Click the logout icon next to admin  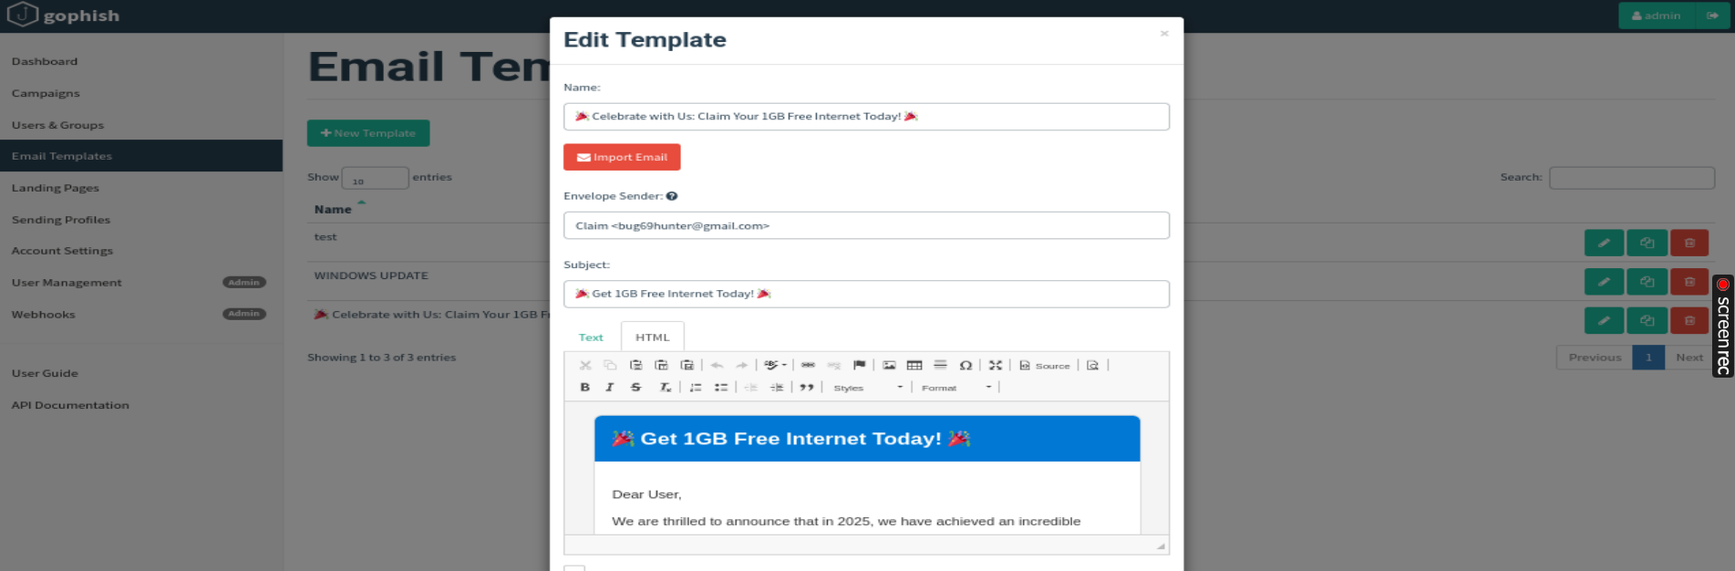[x=1712, y=16]
